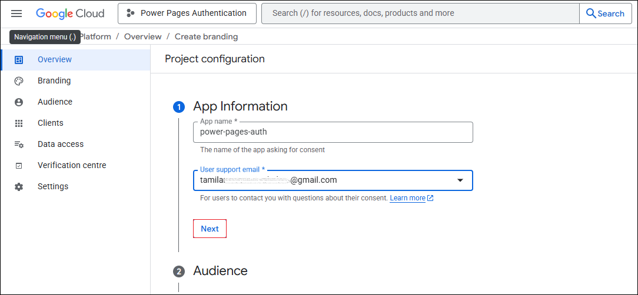Click the Branding palette icon
The width and height of the screenshot is (638, 295).
[x=19, y=81]
